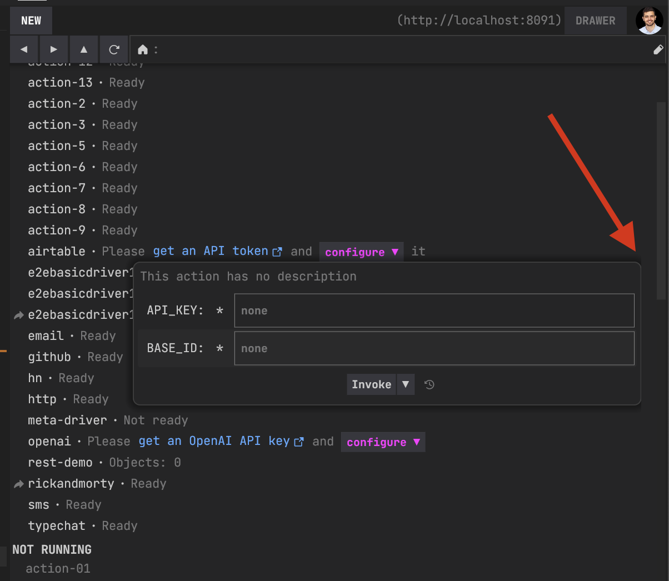Open the configure dropdown for airtable

pyautogui.click(x=361, y=252)
